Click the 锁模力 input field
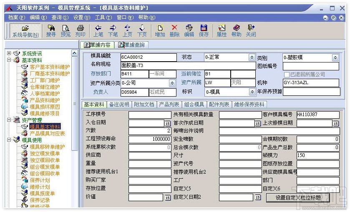 click(318, 155)
